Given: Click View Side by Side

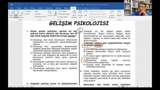Looking at the screenshot, I should pyautogui.click(x=96, y=11).
